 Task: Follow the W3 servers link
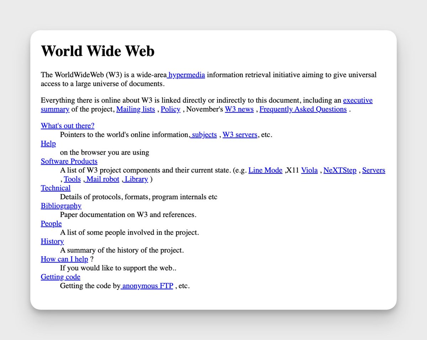(x=240, y=135)
